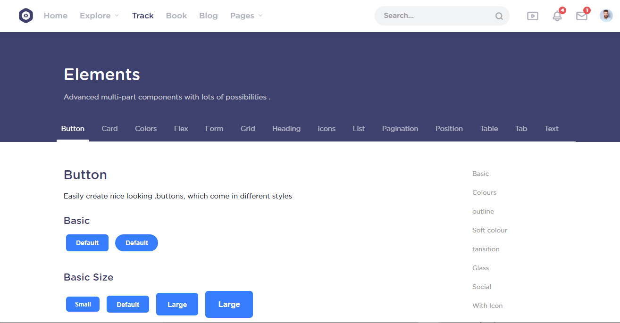The height and width of the screenshot is (323, 620).
Task: Open the video player icon
Action: 532,16
